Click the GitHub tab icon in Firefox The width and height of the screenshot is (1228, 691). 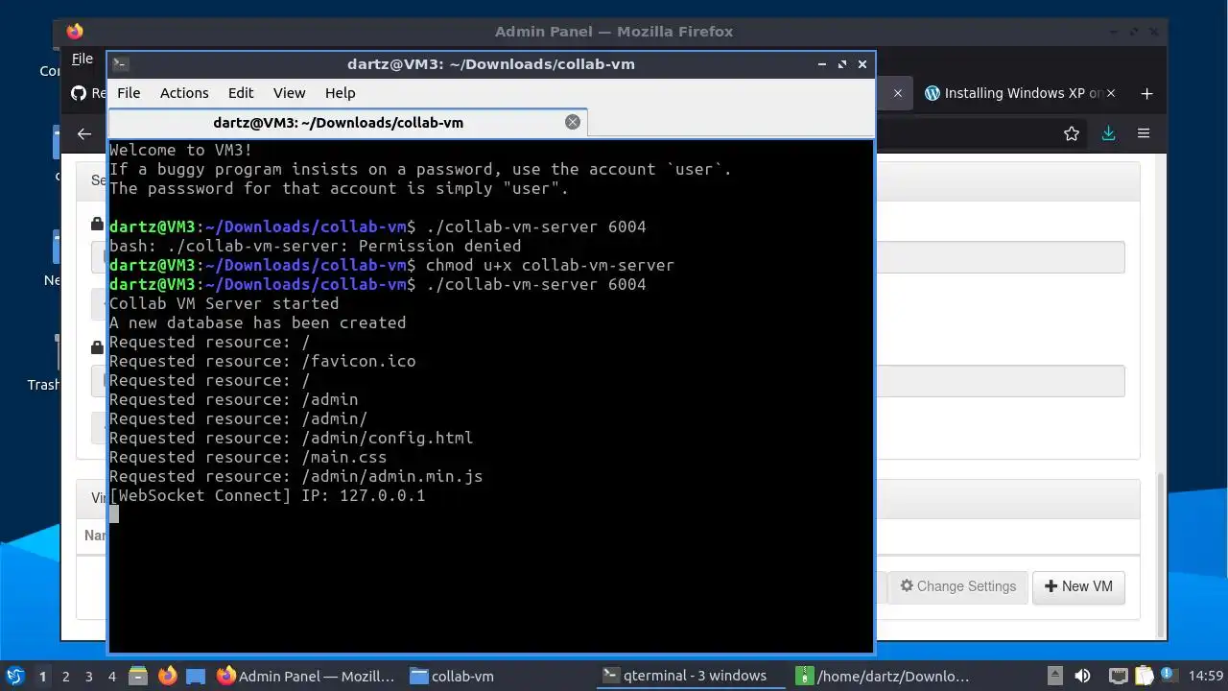(x=79, y=93)
